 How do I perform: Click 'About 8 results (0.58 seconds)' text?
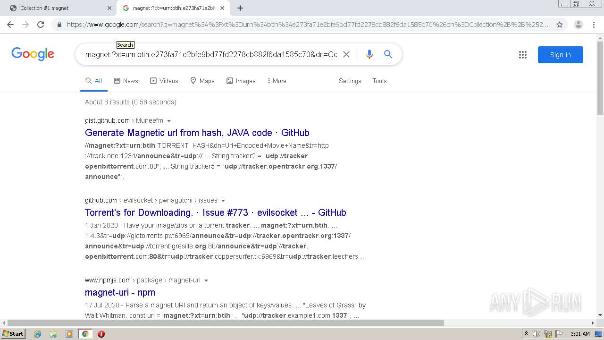131,102
